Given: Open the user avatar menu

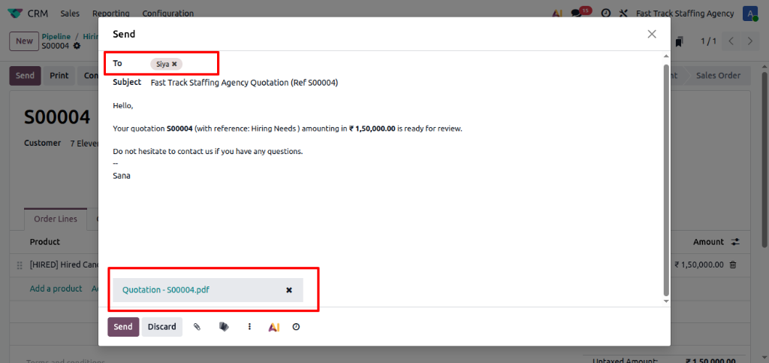Looking at the screenshot, I should [x=749, y=14].
